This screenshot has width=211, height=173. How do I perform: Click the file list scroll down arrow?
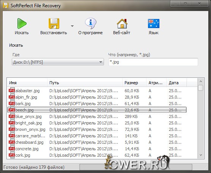coord(200,155)
